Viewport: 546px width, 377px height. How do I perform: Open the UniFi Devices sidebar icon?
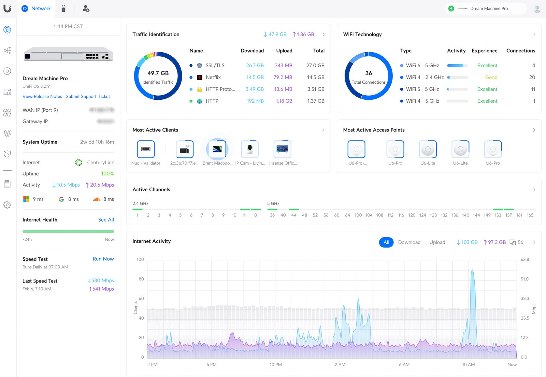tap(7, 71)
